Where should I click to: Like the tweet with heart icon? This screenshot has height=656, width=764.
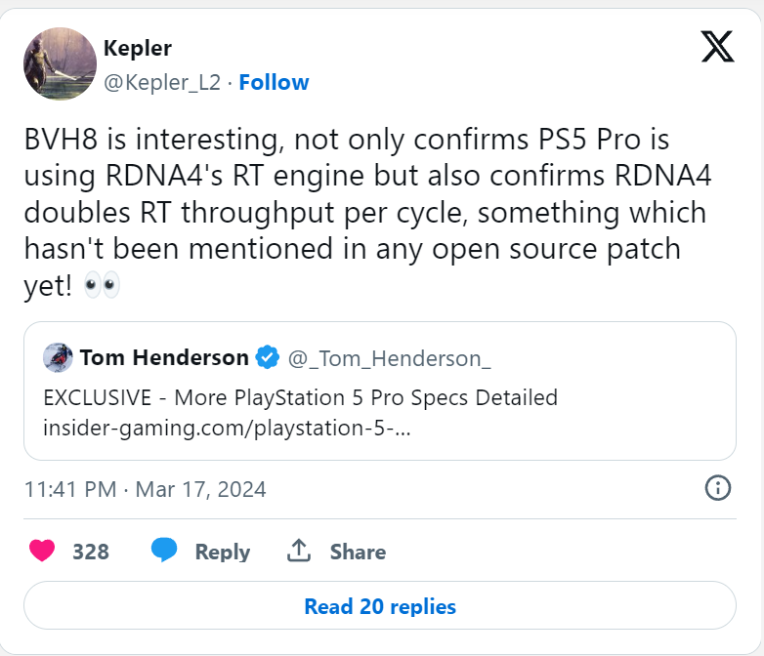42,551
